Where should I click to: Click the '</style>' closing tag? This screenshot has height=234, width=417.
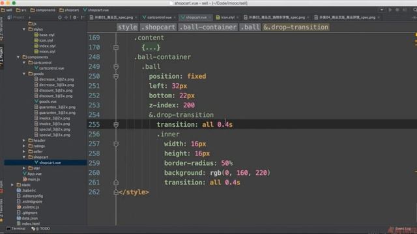(x=134, y=192)
